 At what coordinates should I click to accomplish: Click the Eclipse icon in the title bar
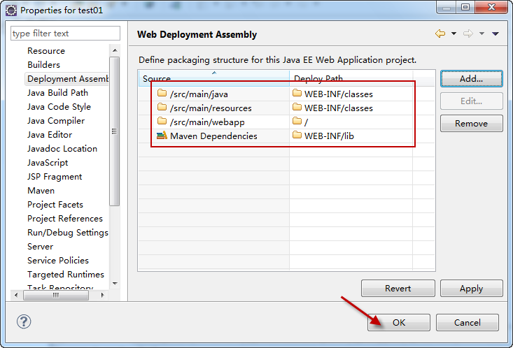pyautogui.click(x=10, y=10)
